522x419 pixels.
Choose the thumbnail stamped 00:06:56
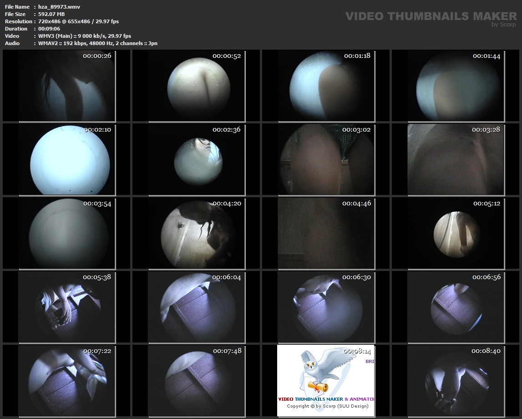(x=456, y=307)
